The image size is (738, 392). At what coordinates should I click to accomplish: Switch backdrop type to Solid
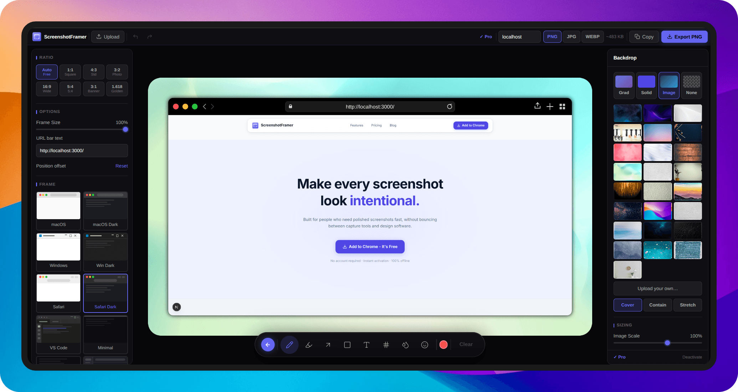click(x=646, y=86)
